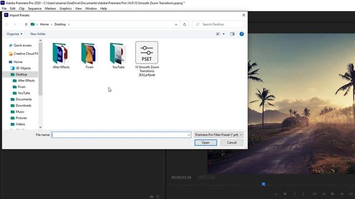Select the 10 Smooth Zoom Transitions preset file
The height and width of the screenshot is (199, 355).
(x=146, y=59)
